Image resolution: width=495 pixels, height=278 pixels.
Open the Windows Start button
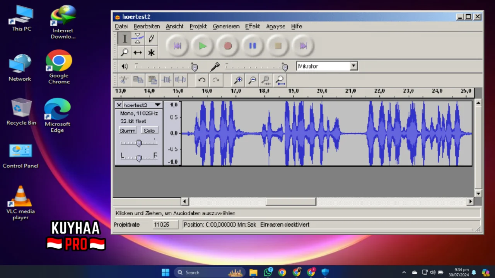coord(166,273)
